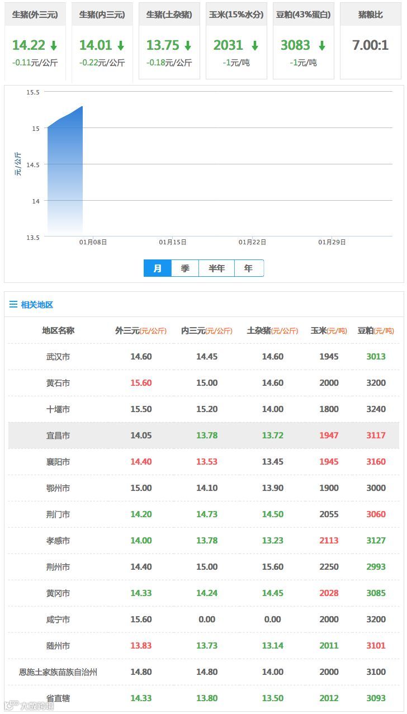Click 随州市 外三元 value 13.83
407x714 pixels.
141,646
